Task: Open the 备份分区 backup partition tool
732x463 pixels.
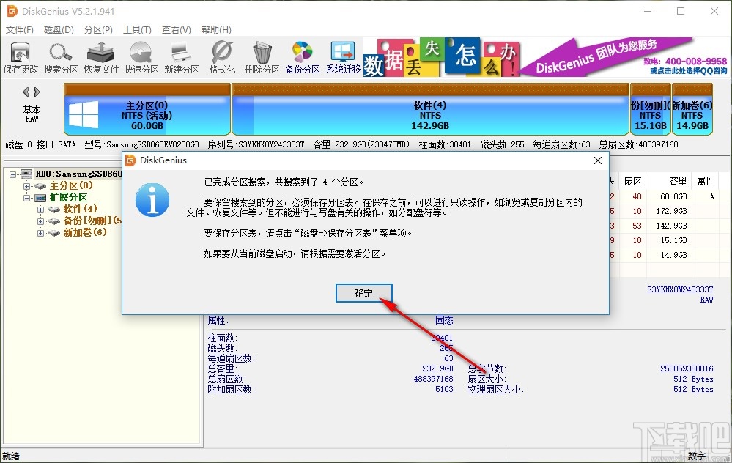Action: click(303, 58)
